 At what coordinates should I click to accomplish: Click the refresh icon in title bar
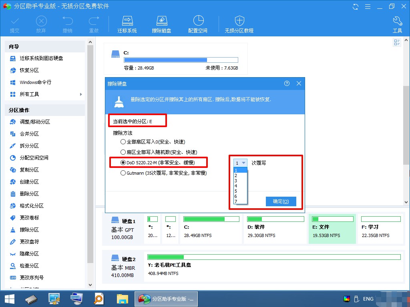click(x=356, y=6)
